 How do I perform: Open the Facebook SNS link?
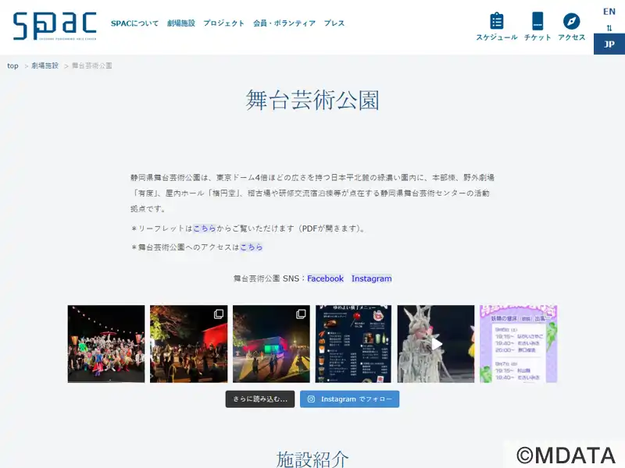[325, 278]
